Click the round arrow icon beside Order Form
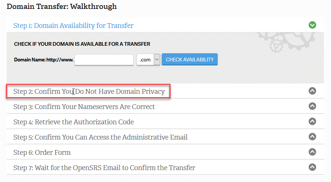331x182 pixels. (312, 152)
